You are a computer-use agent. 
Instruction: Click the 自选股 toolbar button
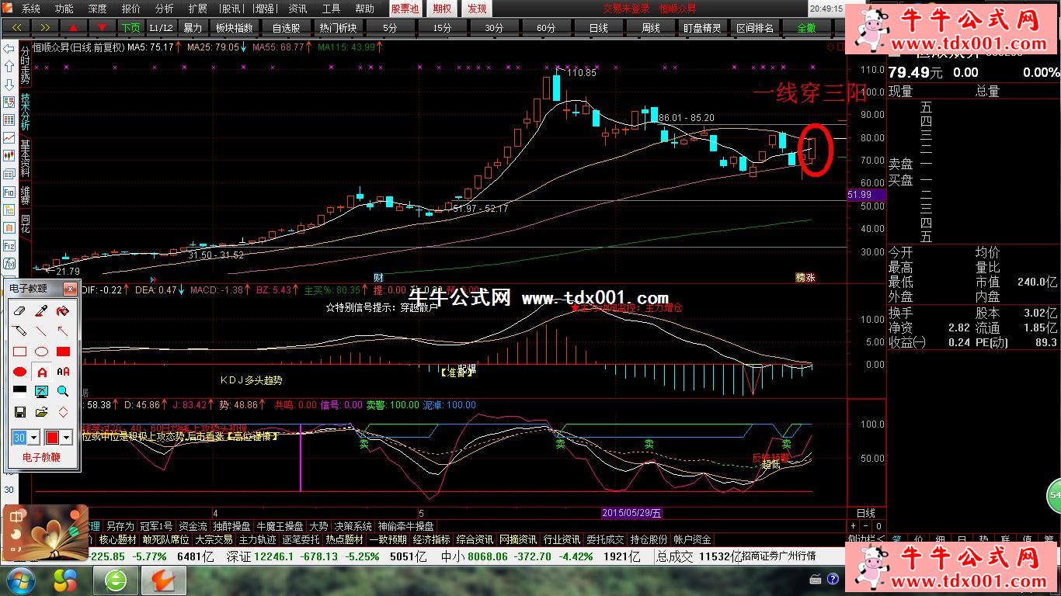tap(286, 27)
